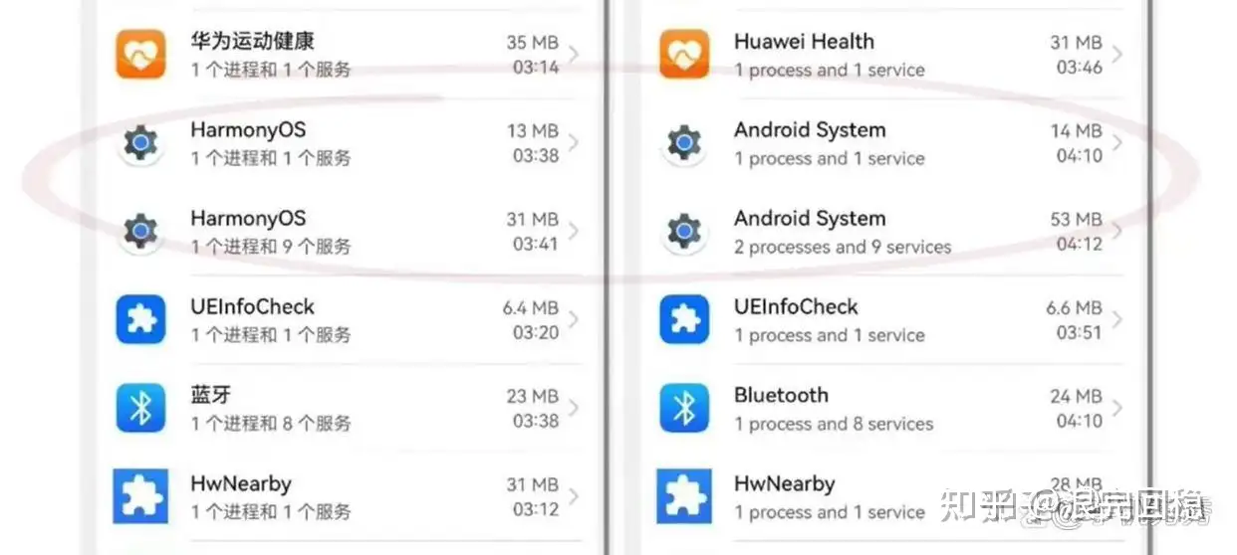
Task: Click the first HarmonyOS gear icon
Action: (x=140, y=143)
